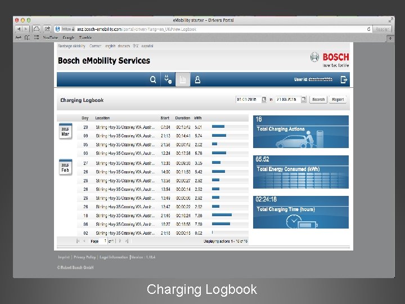Click the energy bar of the 7.50 kWh row
This screenshot has width=405, height=304.
pyautogui.click(x=221, y=224)
